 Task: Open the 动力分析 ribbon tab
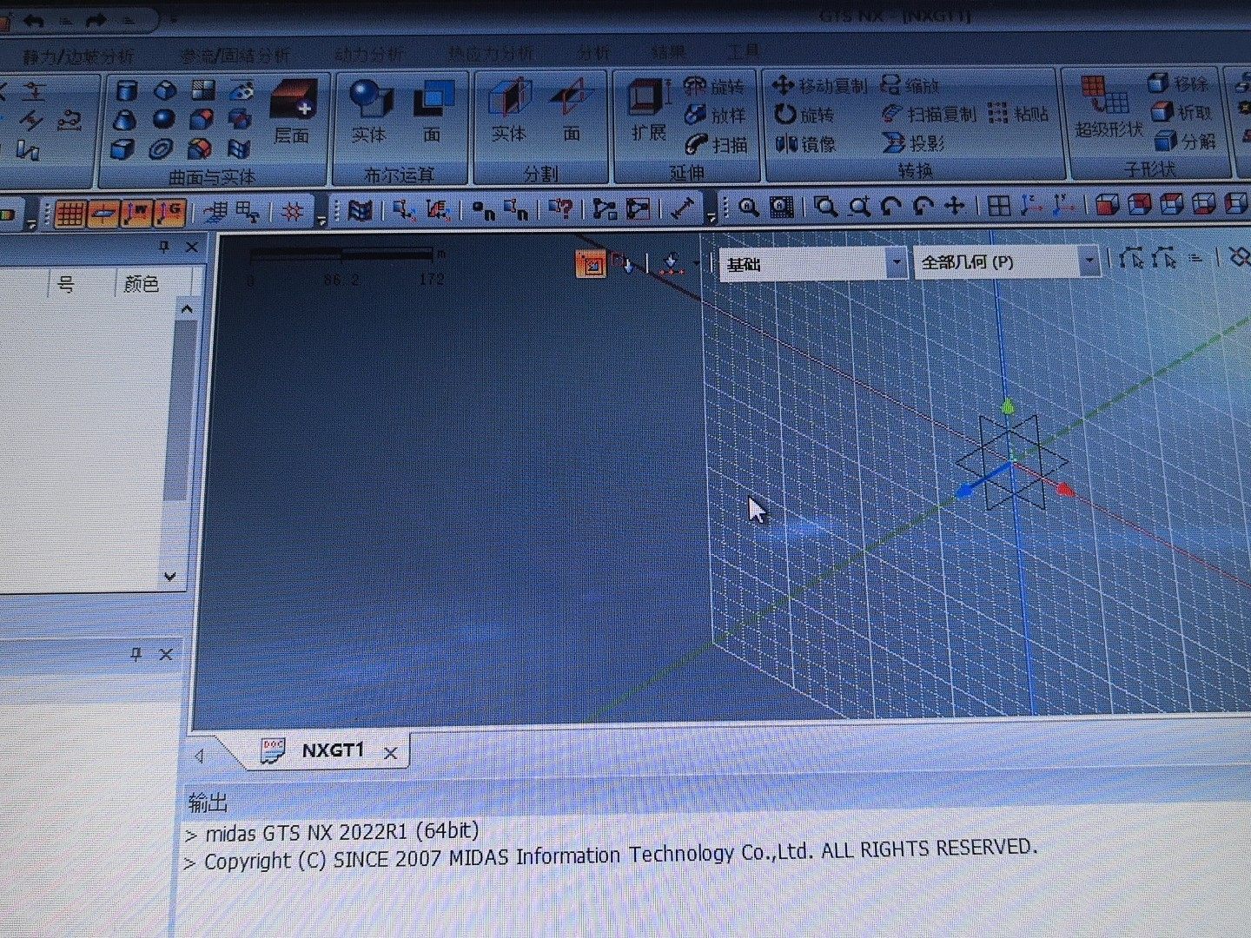(369, 54)
